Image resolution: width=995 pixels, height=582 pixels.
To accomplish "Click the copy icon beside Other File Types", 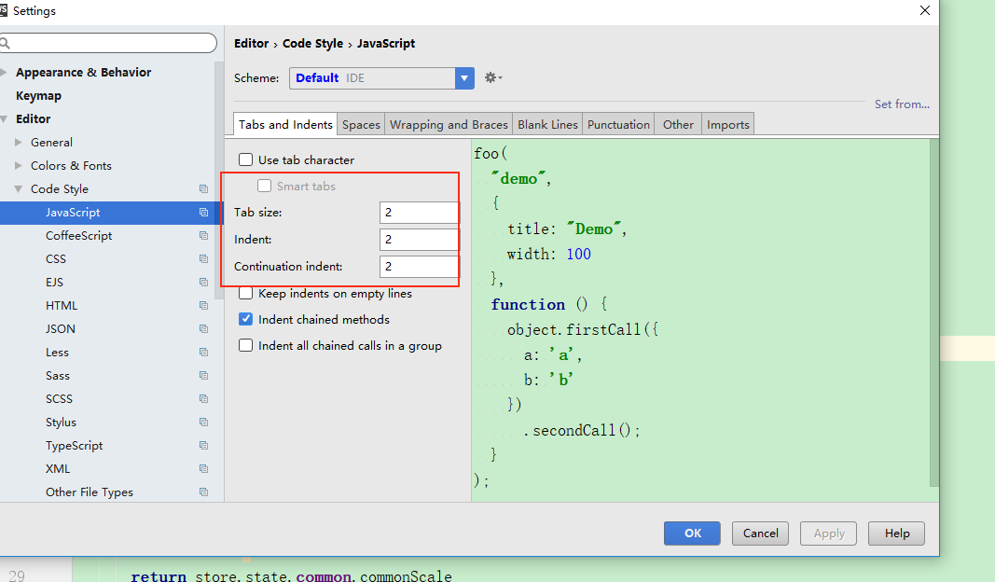I will (203, 492).
